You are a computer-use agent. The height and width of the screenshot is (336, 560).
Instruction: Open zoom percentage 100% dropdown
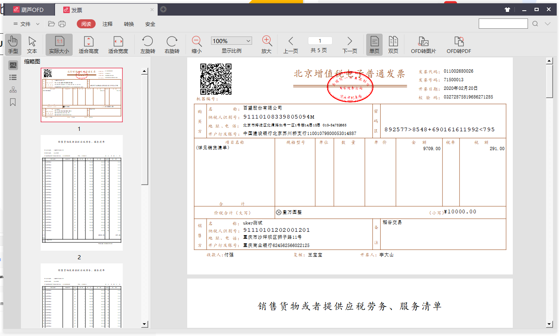[232, 41]
